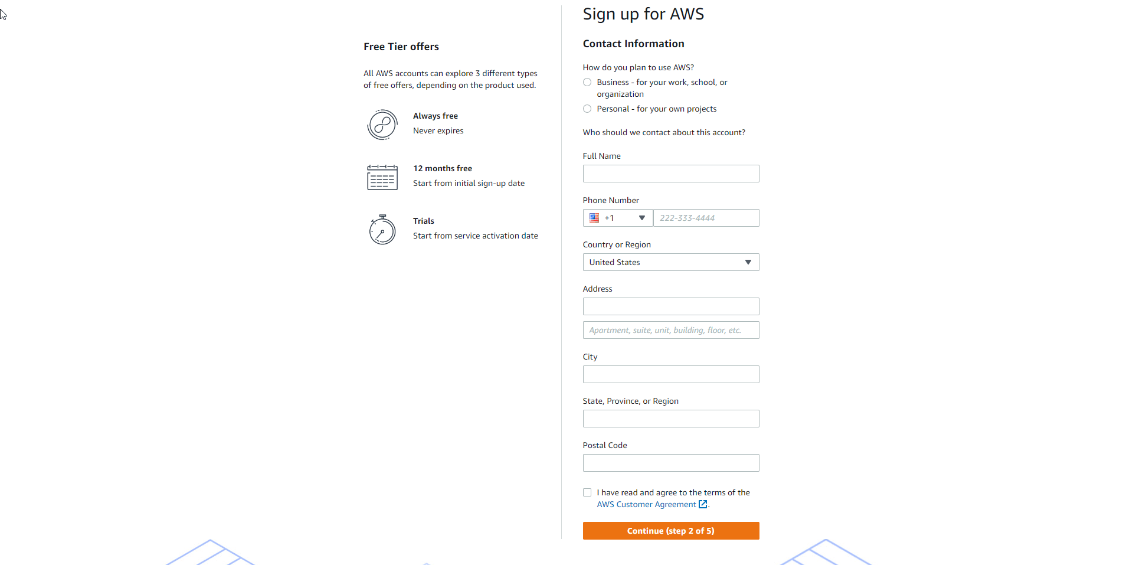The image size is (1123, 565).
Task: Check the AWS Customer Agreement terms checkbox
Action: (587, 492)
